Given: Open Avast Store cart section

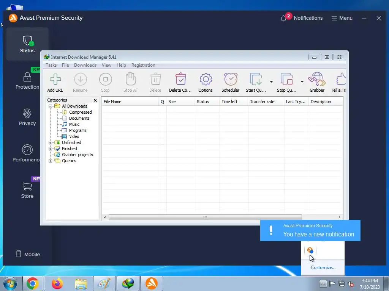Looking at the screenshot, I should pos(27,190).
